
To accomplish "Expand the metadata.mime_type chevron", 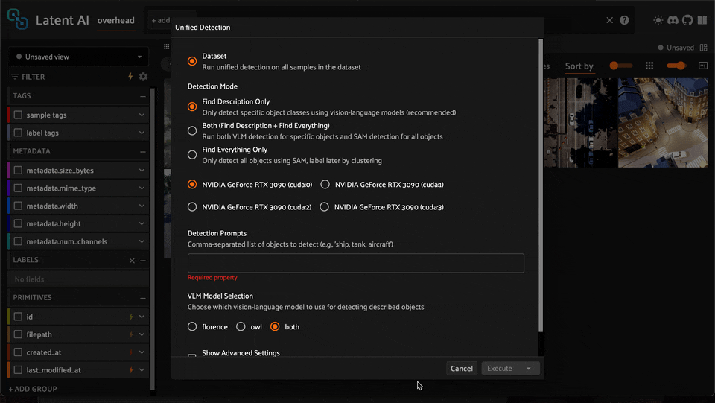I will tap(142, 188).
